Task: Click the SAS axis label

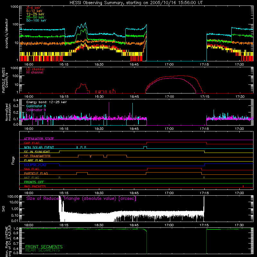Action: coord(4,209)
